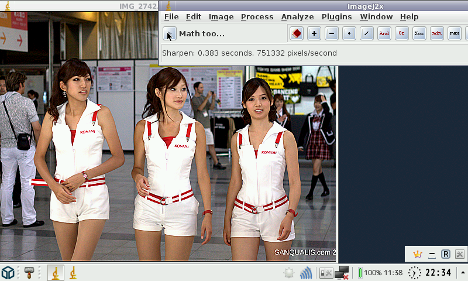Click the minimize dash icon in corner panel

tap(432, 254)
